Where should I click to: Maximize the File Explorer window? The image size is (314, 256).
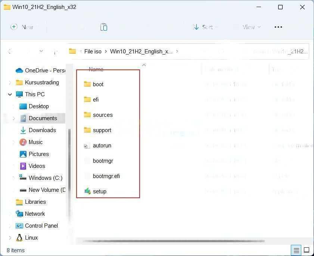(x=280, y=7)
